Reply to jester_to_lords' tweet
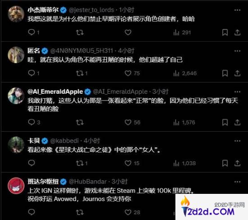 [x=33, y=32]
